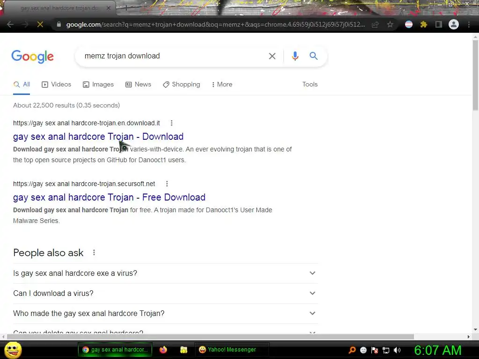Open the 'People also ask' three-dot menu
Screen dimensions: 479x359
tap(94, 253)
